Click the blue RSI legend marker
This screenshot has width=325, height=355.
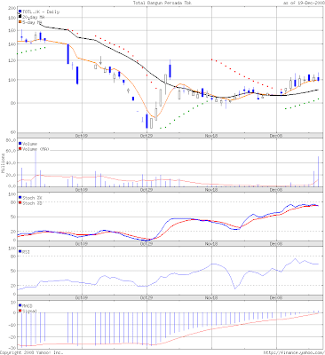pyautogui.click(x=20, y=251)
